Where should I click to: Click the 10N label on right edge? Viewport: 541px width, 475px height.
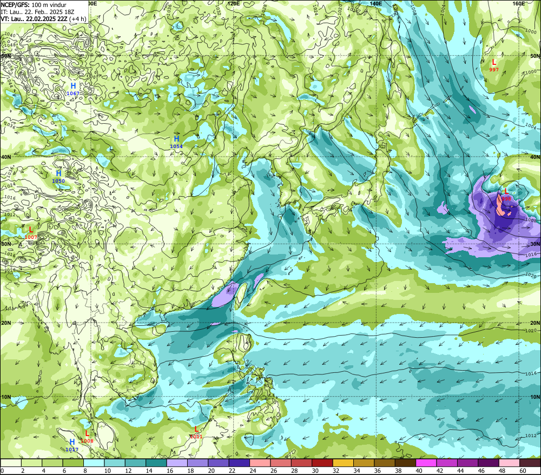click(x=535, y=397)
